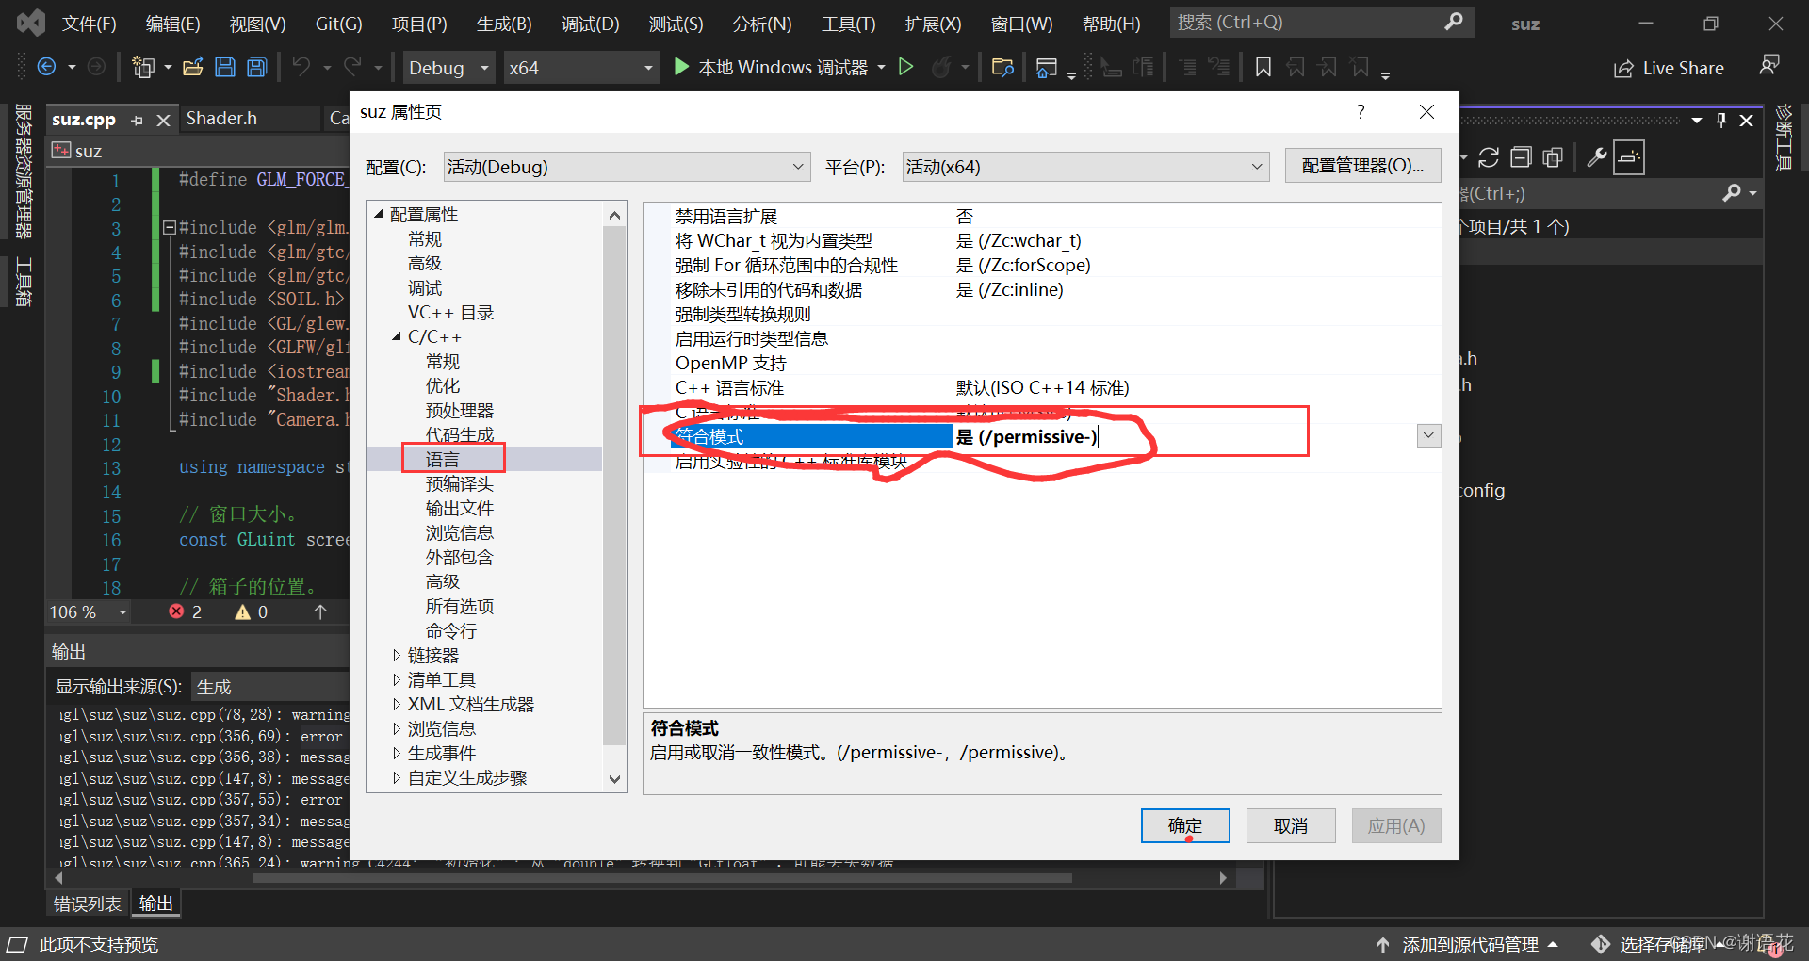Image resolution: width=1809 pixels, height=961 pixels.
Task: Expand the 链接器 tree node
Action: click(397, 655)
